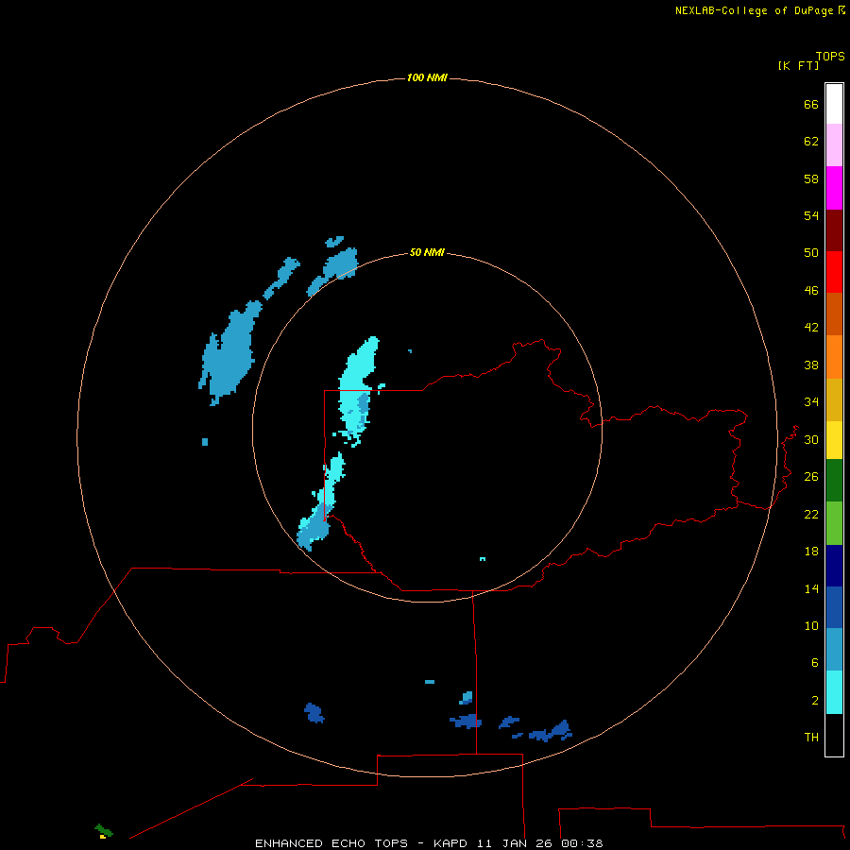The height and width of the screenshot is (850, 850).
Task: Click the black TH threshold legend swatch
Action: point(834,735)
